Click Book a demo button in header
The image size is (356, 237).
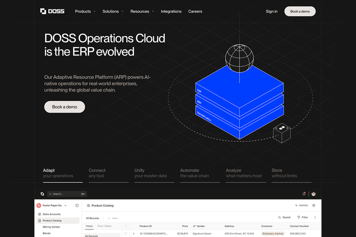300,11
